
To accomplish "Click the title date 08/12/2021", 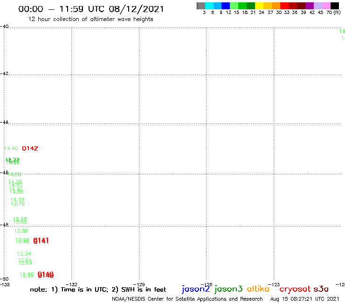I will pos(136,9).
